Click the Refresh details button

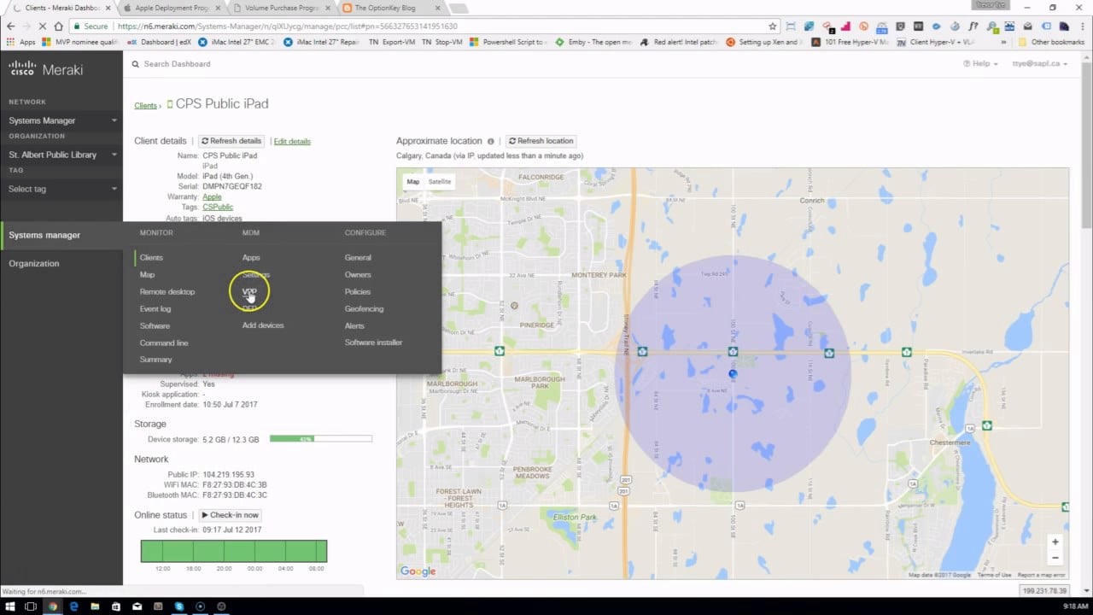coord(232,141)
